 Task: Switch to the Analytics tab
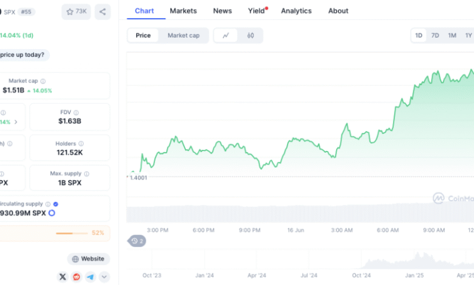tap(296, 11)
